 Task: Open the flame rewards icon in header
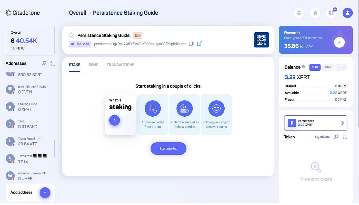pos(315,13)
